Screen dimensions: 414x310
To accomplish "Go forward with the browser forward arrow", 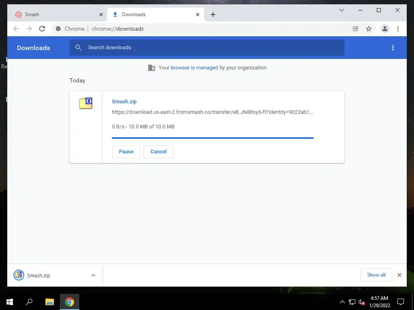I will (x=29, y=29).
